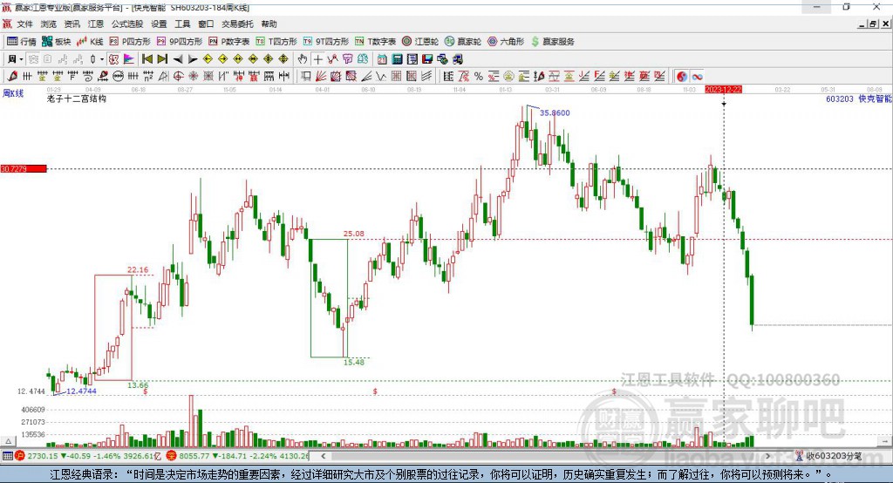Open the 板块 sector view
Image resolution: width=893 pixels, height=483 pixels.
(56, 42)
